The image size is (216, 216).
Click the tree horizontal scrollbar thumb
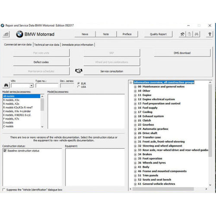[163, 189]
